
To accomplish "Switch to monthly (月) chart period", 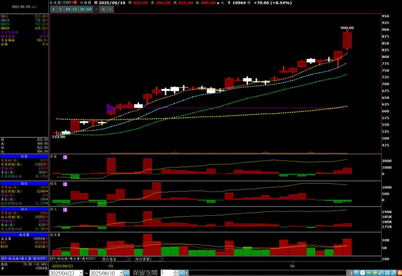I will [x=110, y=9].
